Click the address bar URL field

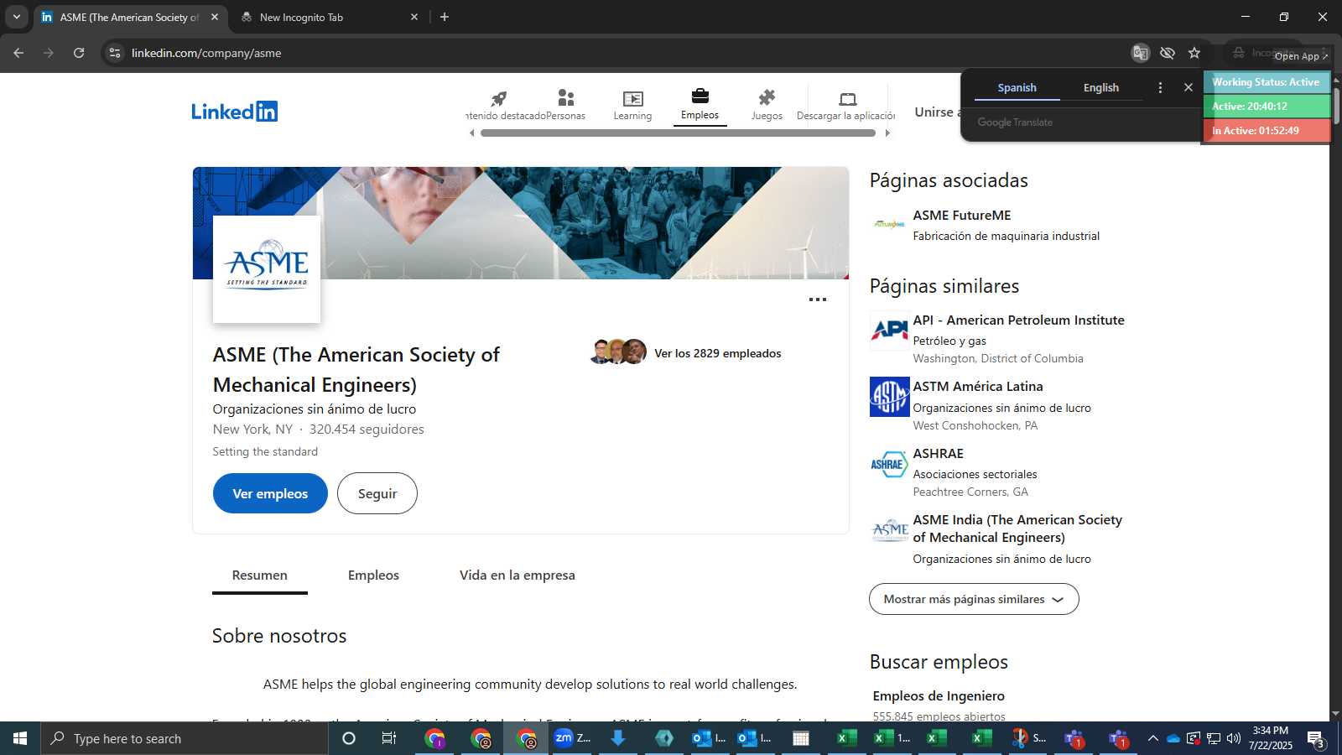click(x=621, y=53)
